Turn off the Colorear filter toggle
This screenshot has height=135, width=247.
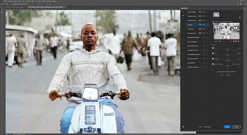pyautogui.click(x=204, y=25)
